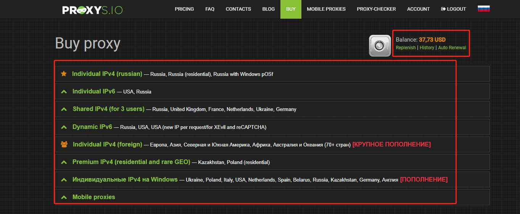Open the balance History link
520x214 pixels.
click(x=427, y=48)
